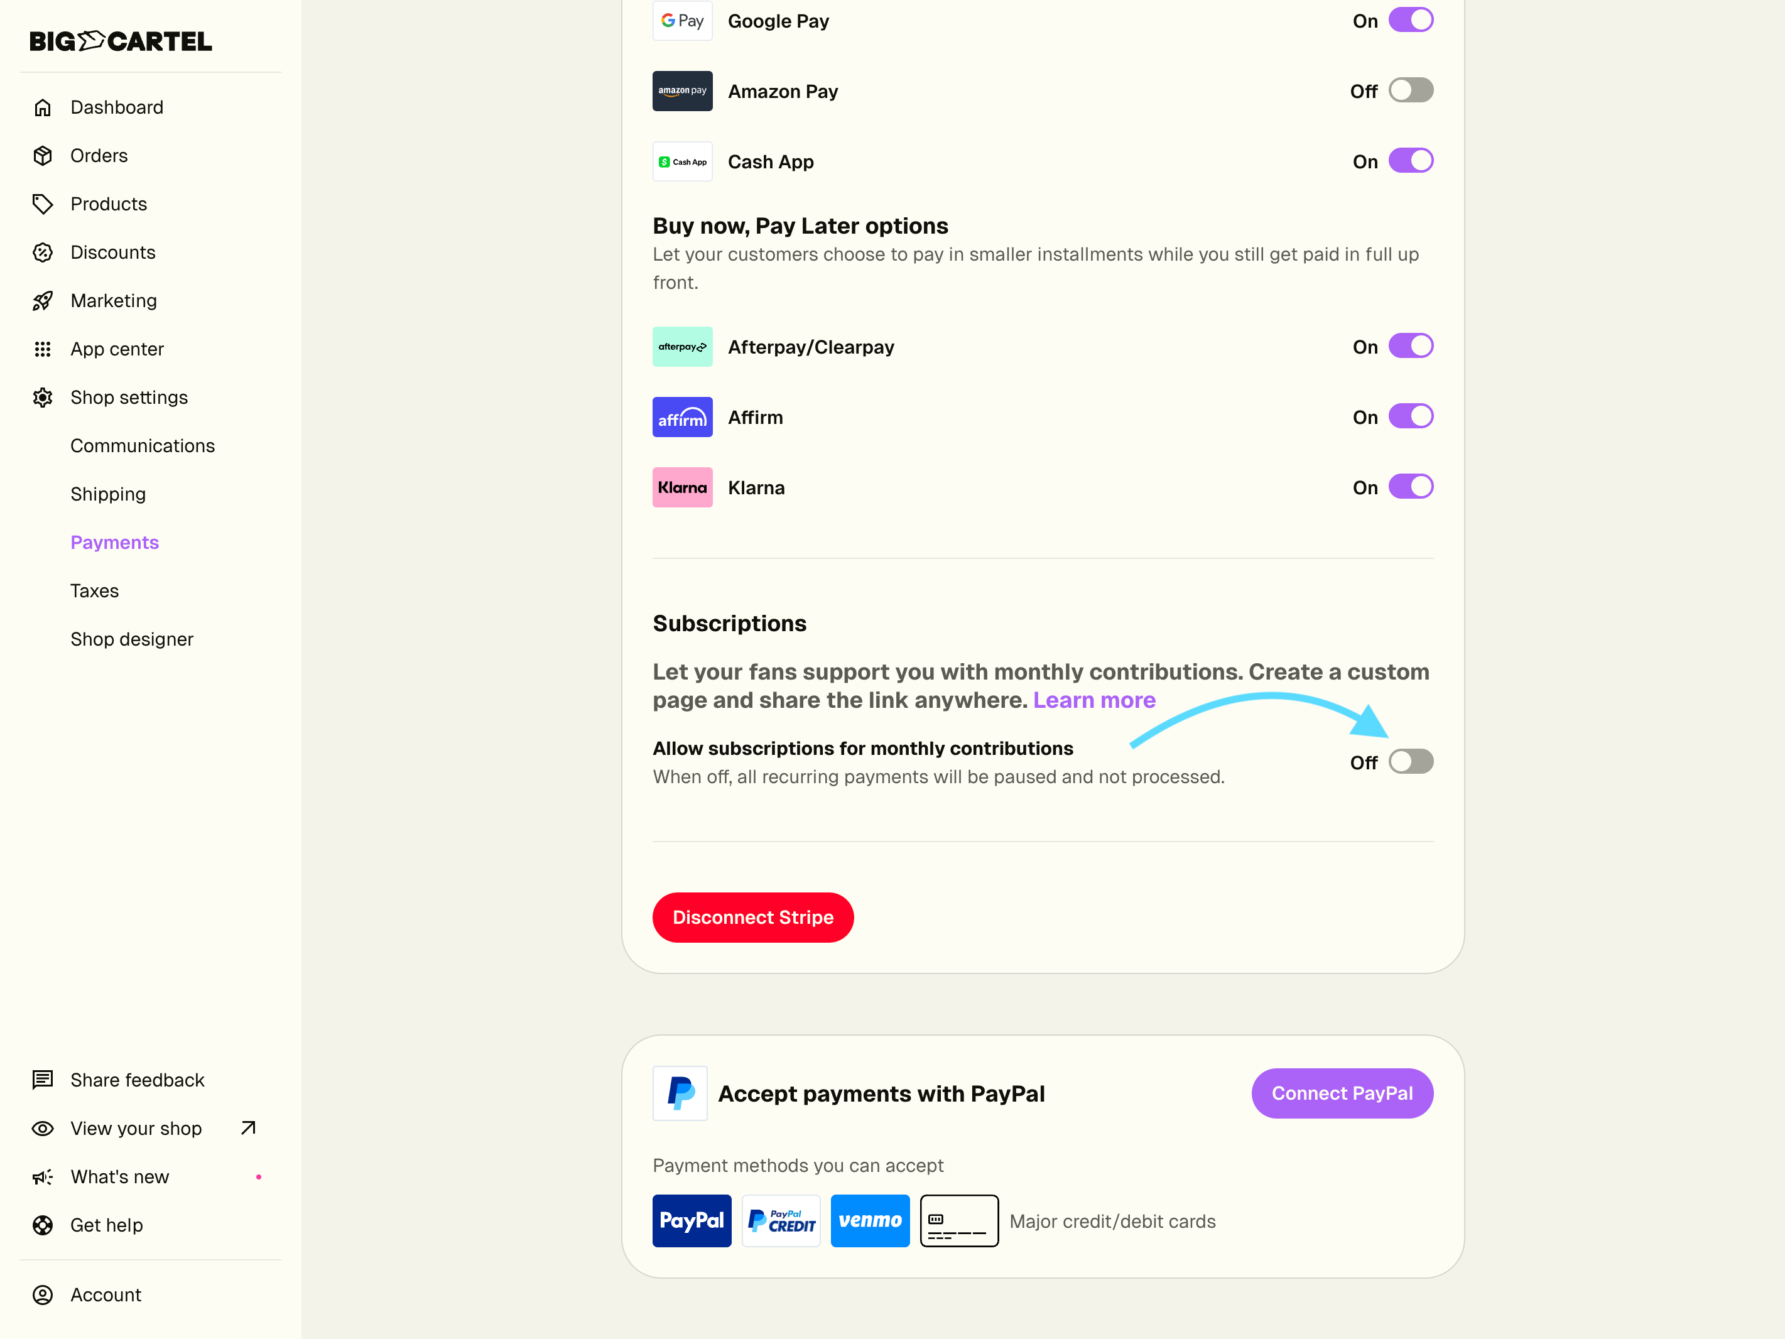The width and height of the screenshot is (1785, 1339).
Task: Click the Marketing rocket icon
Action: tap(43, 301)
